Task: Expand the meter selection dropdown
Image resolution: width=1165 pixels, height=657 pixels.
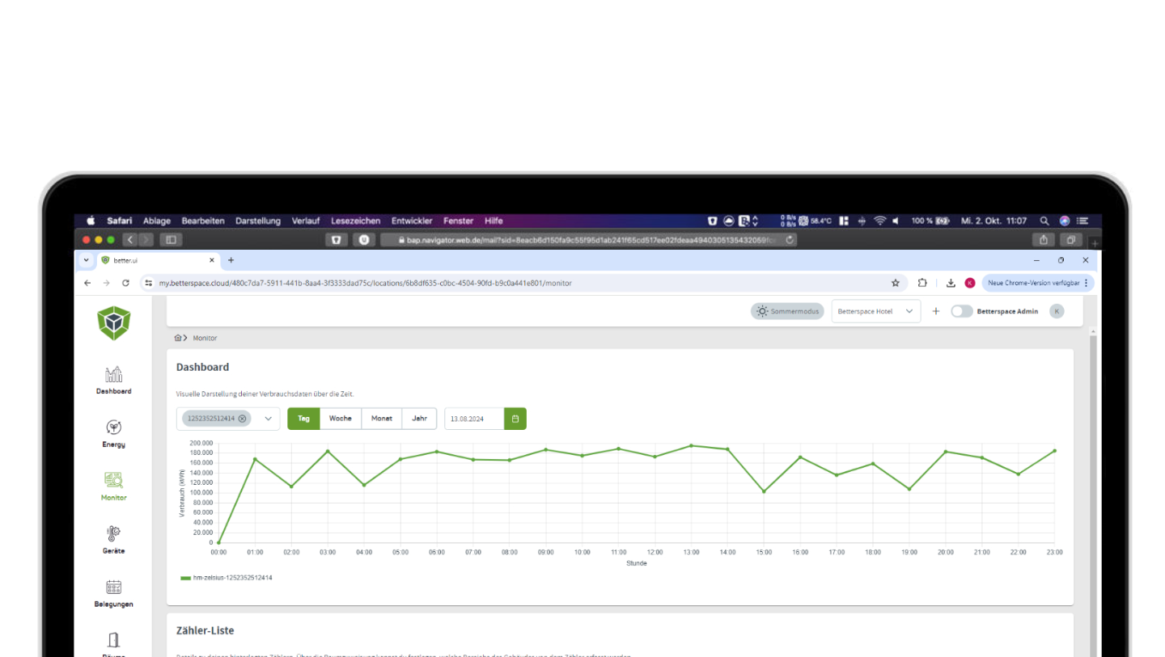Action: (268, 419)
